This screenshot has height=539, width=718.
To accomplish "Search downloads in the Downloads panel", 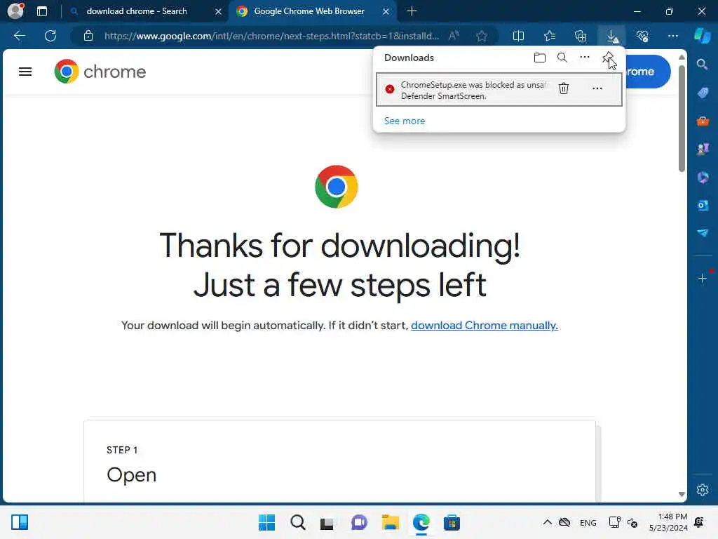I will [562, 58].
